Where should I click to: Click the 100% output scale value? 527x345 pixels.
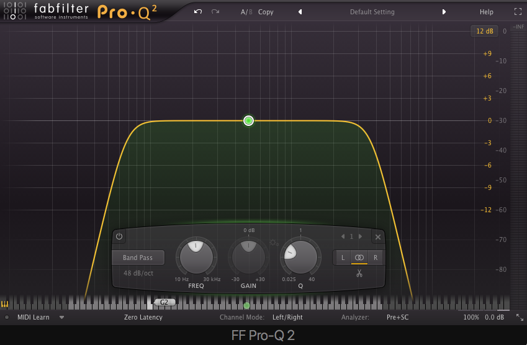click(471, 317)
